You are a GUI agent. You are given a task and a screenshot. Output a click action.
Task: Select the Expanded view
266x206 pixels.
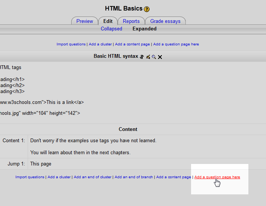[145, 29]
